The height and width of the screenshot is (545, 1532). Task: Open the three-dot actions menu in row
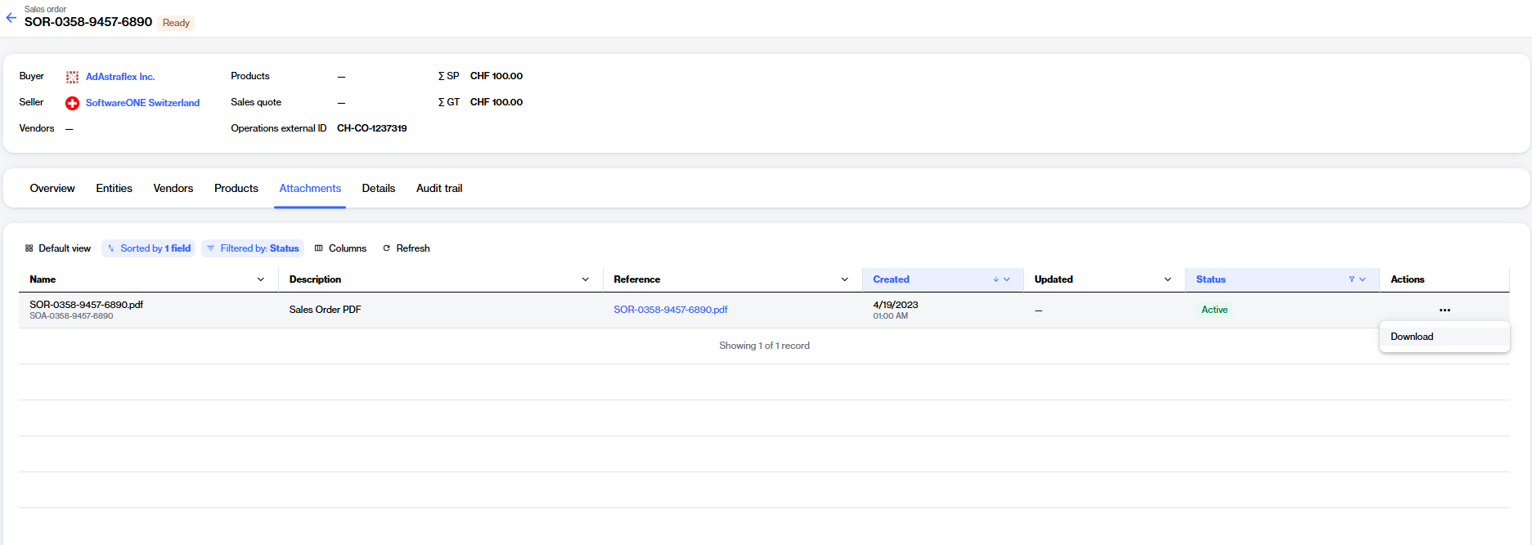(1444, 310)
